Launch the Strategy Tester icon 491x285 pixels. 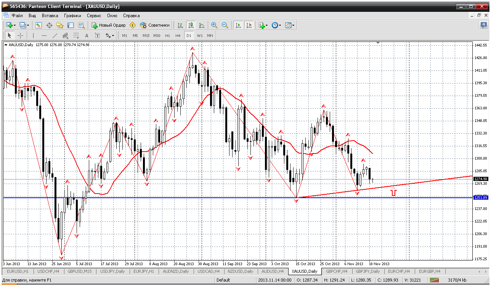click(x=81, y=25)
